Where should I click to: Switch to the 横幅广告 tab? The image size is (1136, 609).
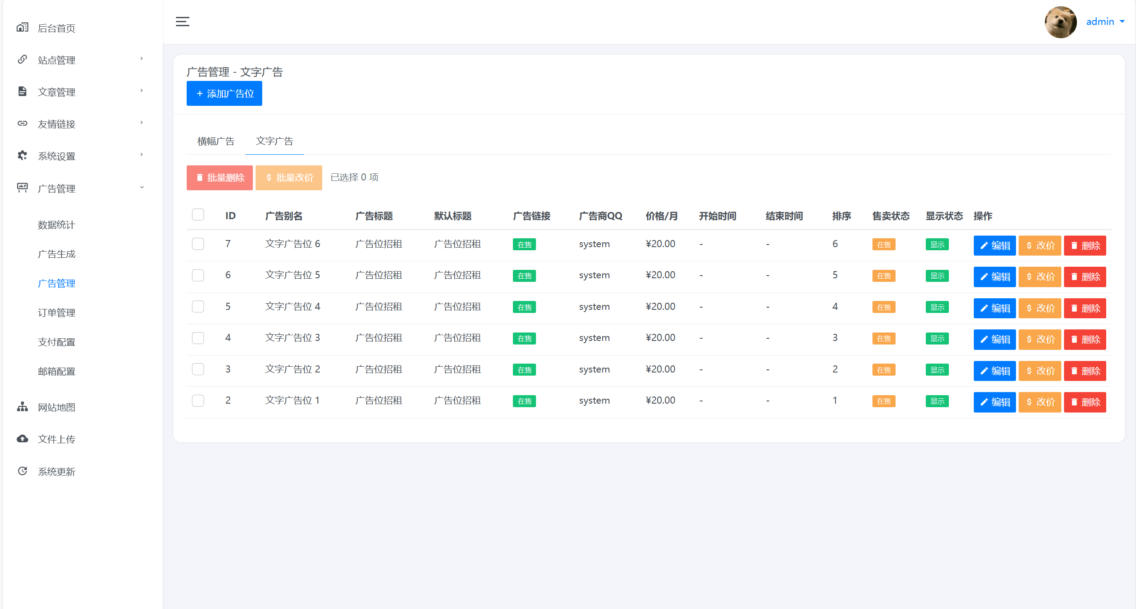pyautogui.click(x=216, y=141)
